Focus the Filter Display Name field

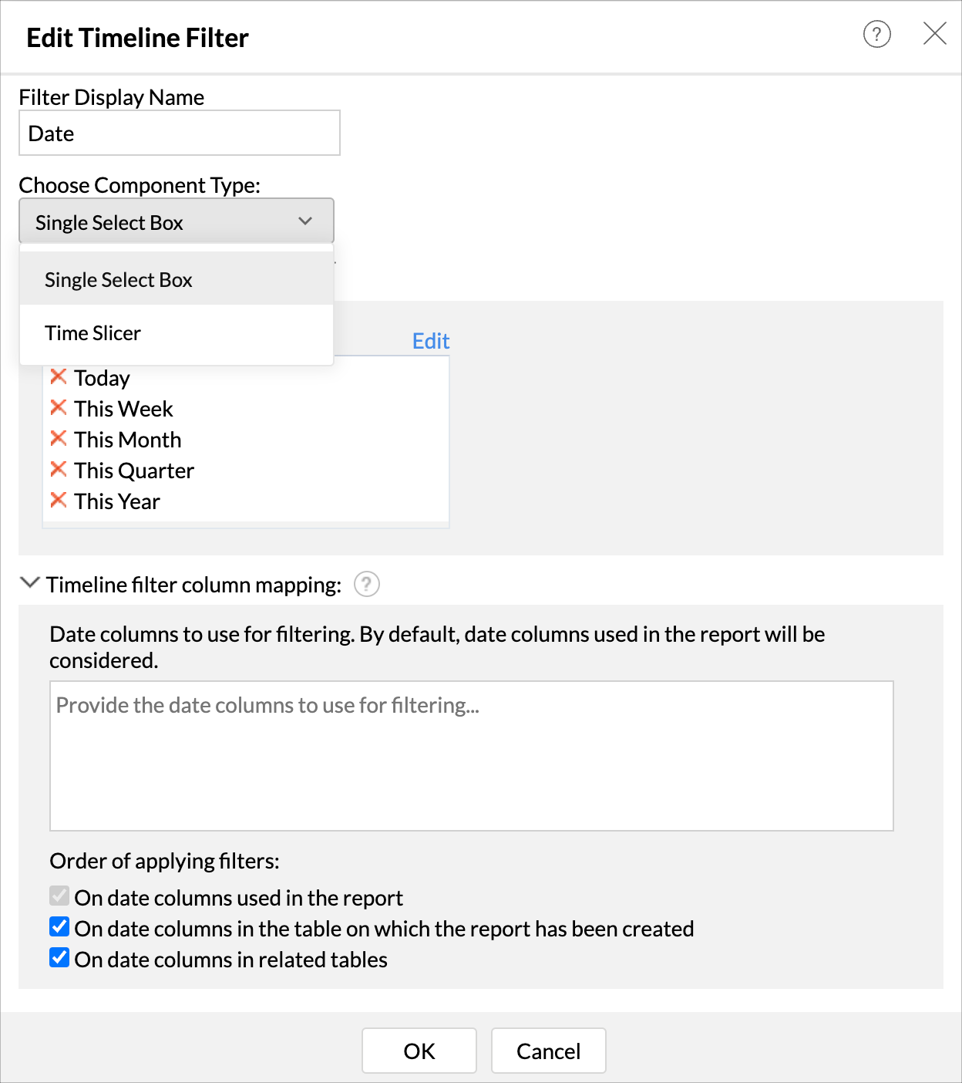click(x=179, y=133)
